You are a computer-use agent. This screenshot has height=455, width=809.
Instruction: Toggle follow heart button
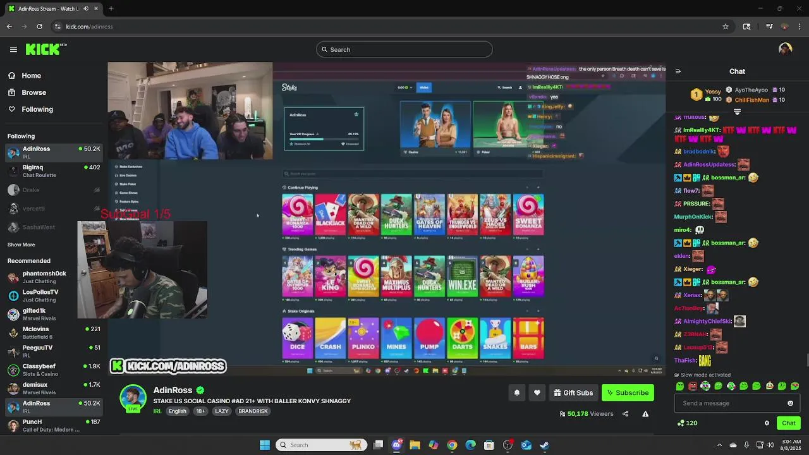pyautogui.click(x=537, y=392)
